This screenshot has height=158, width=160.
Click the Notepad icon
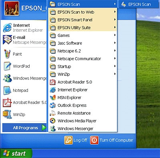(x=7, y=90)
